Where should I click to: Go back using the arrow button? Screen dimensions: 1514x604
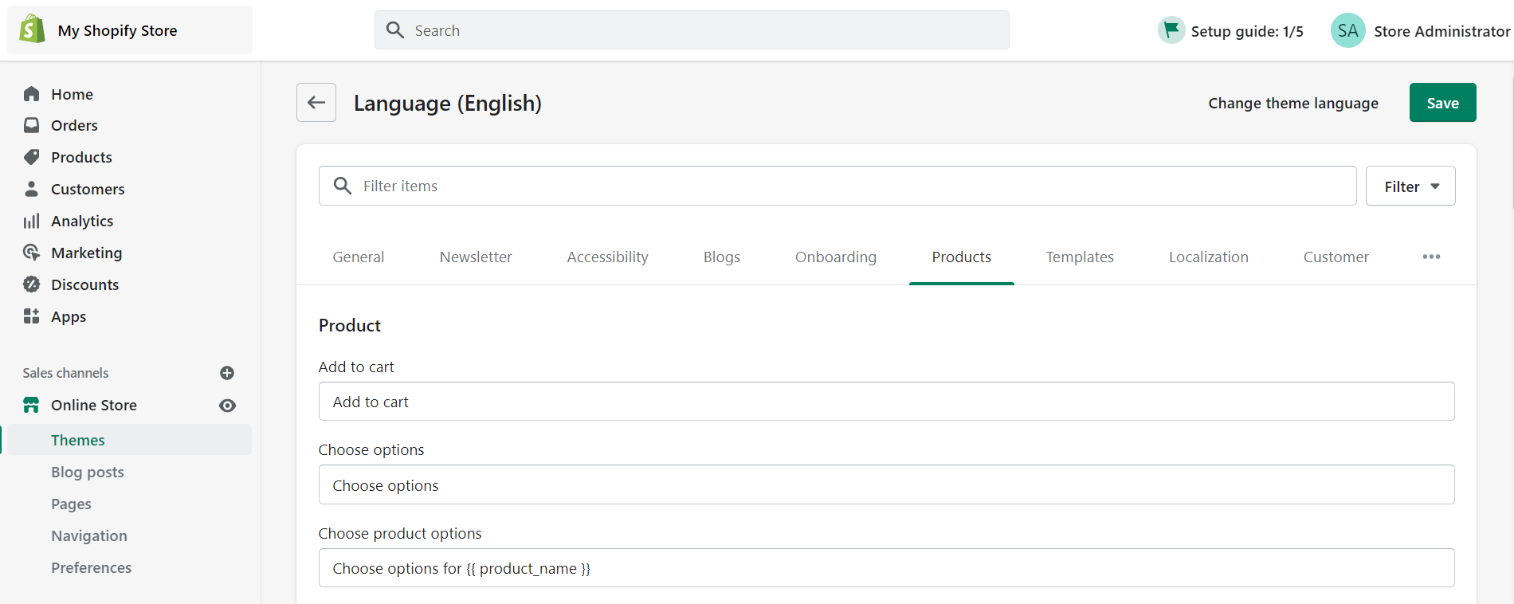[316, 102]
